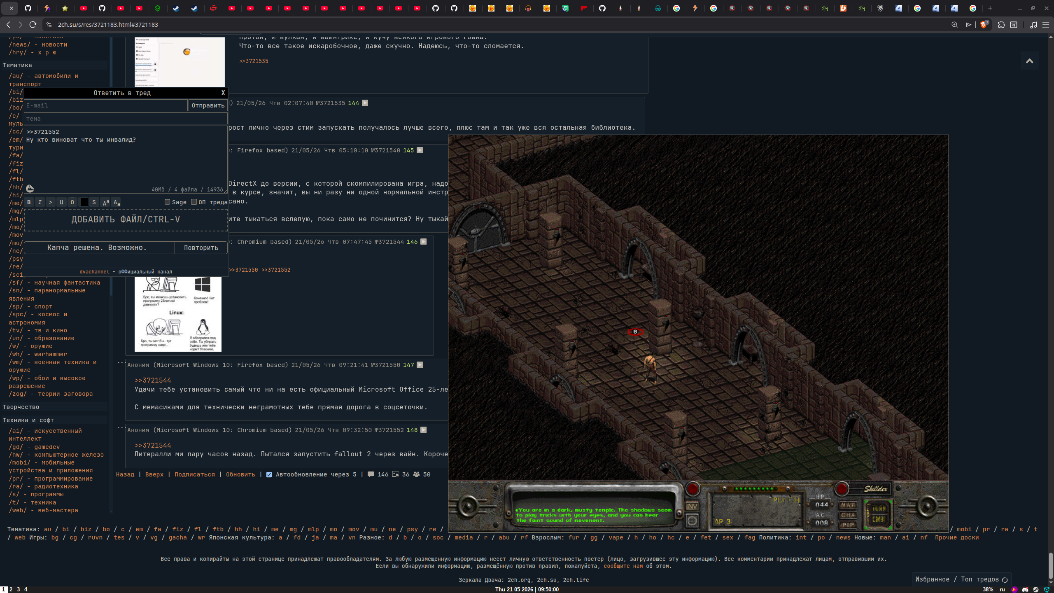Screen dimensions: 1054x593
Task: Click the тема subject field
Action: pos(126,119)
